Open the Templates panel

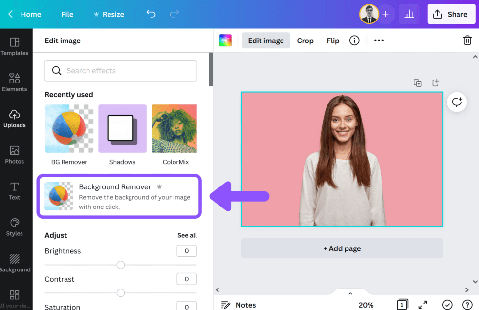click(15, 45)
